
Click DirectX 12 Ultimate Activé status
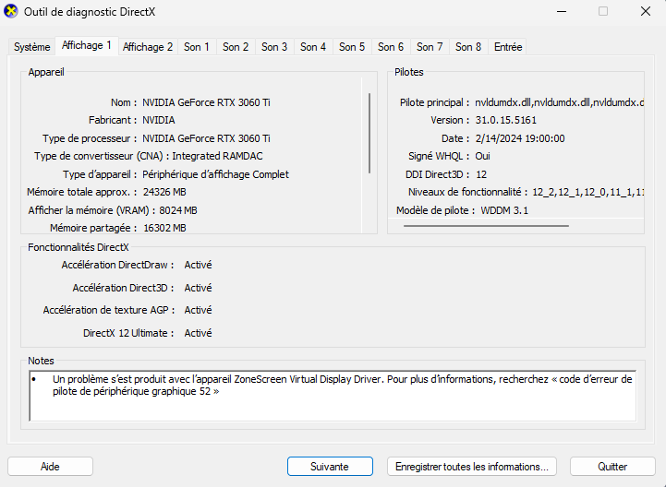click(198, 333)
